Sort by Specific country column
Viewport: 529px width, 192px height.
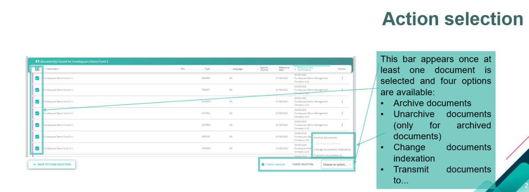pyautogui.click(x=264, y=68)
